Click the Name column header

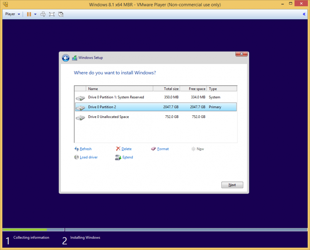(x=93, y=89)
